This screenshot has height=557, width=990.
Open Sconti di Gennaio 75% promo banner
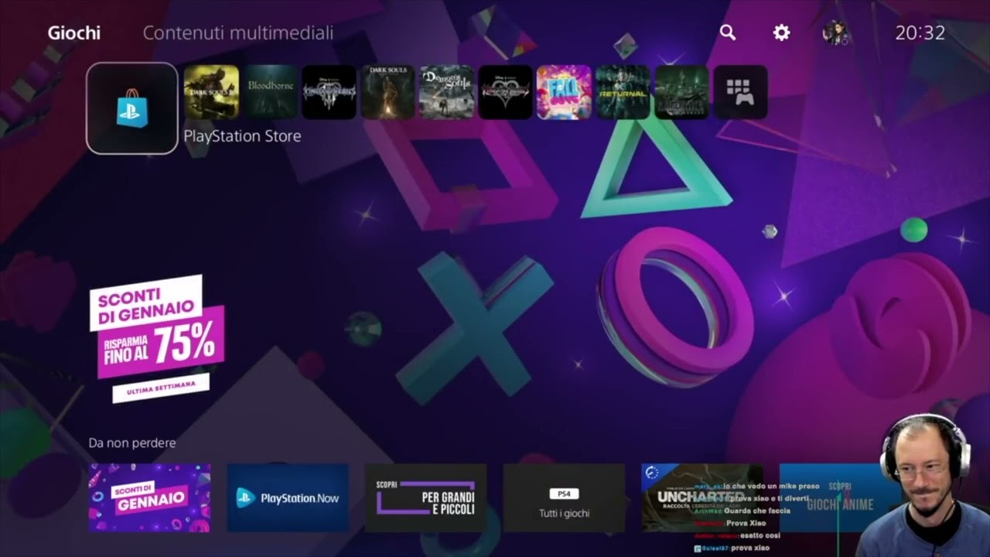click(x=157, y=339)
